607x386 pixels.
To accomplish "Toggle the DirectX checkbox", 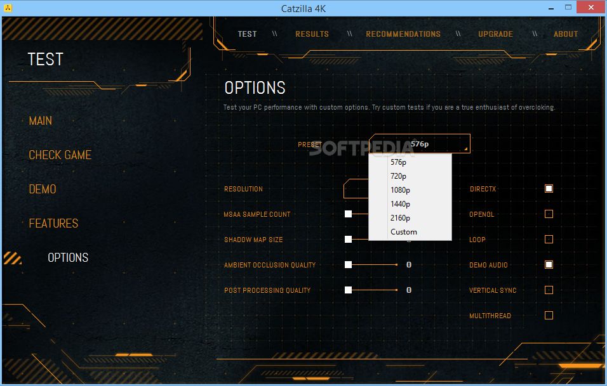I will click(549, 188).
